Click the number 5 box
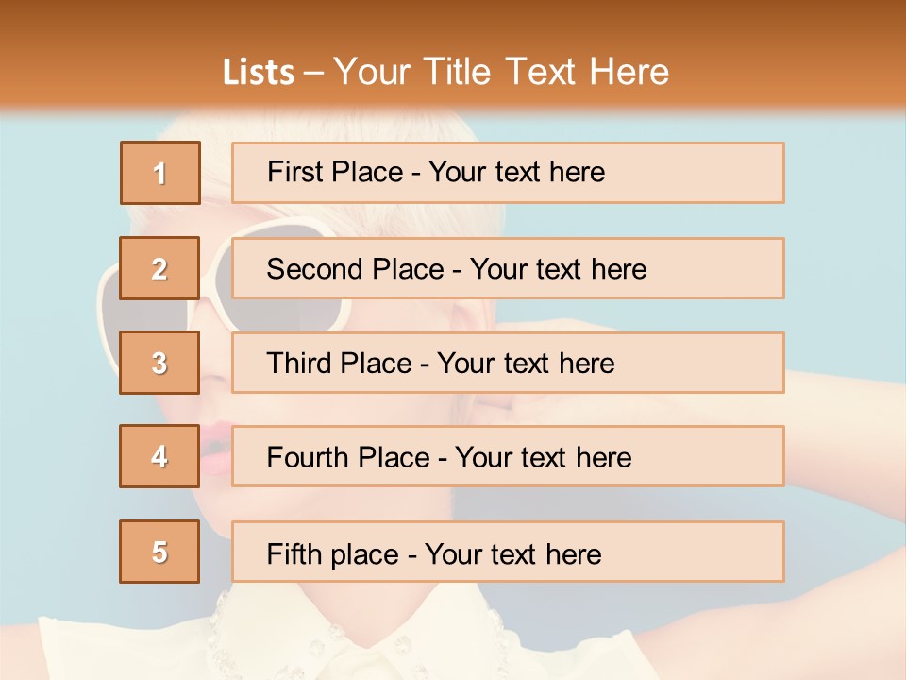This screenshot has height=680, width=906. [159, 552]
